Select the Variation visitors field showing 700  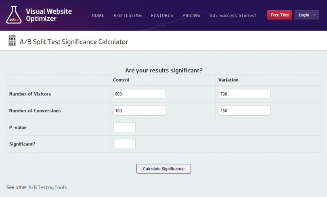point(245,94)
